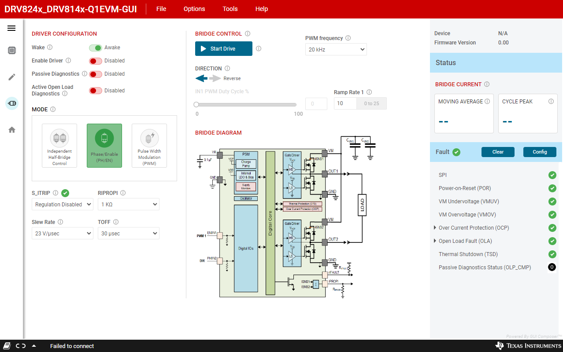Expand the Over Current Protection (OCP) row
The width and height of the screenshot is (563, 352).
(x=435, y=228)
